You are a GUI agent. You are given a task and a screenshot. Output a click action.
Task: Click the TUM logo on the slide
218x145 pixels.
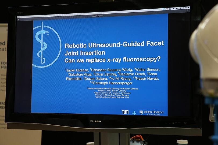click(x=125, y=112)
